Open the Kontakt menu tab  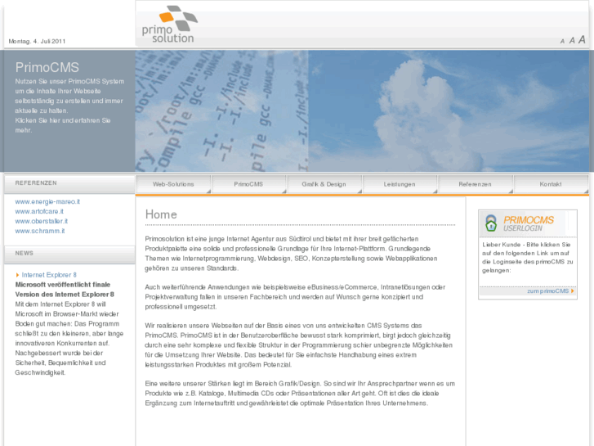click(x=551, y=184)
